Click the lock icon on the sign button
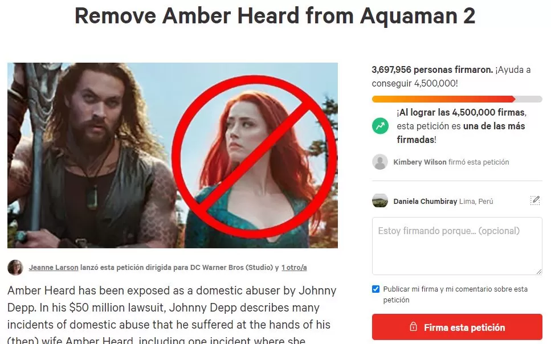 pyautogui.click(x=414, y=327)
